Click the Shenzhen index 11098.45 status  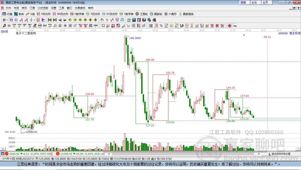80,154
